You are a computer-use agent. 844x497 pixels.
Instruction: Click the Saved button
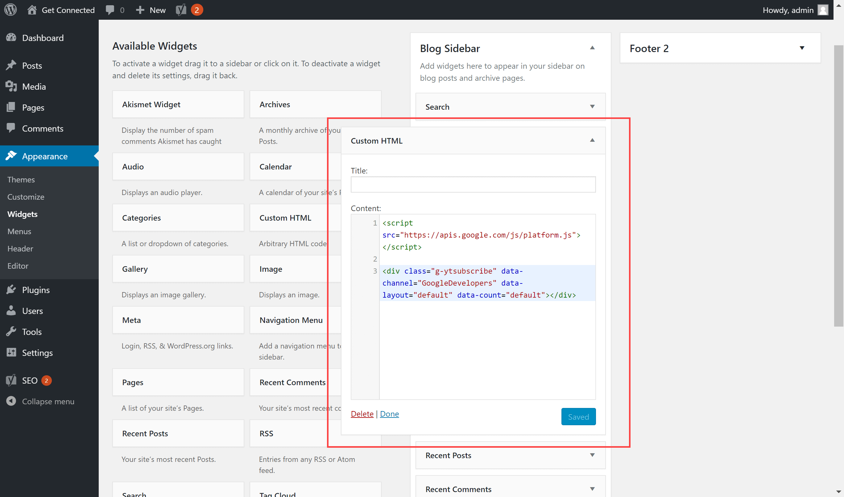coord(578,416)
